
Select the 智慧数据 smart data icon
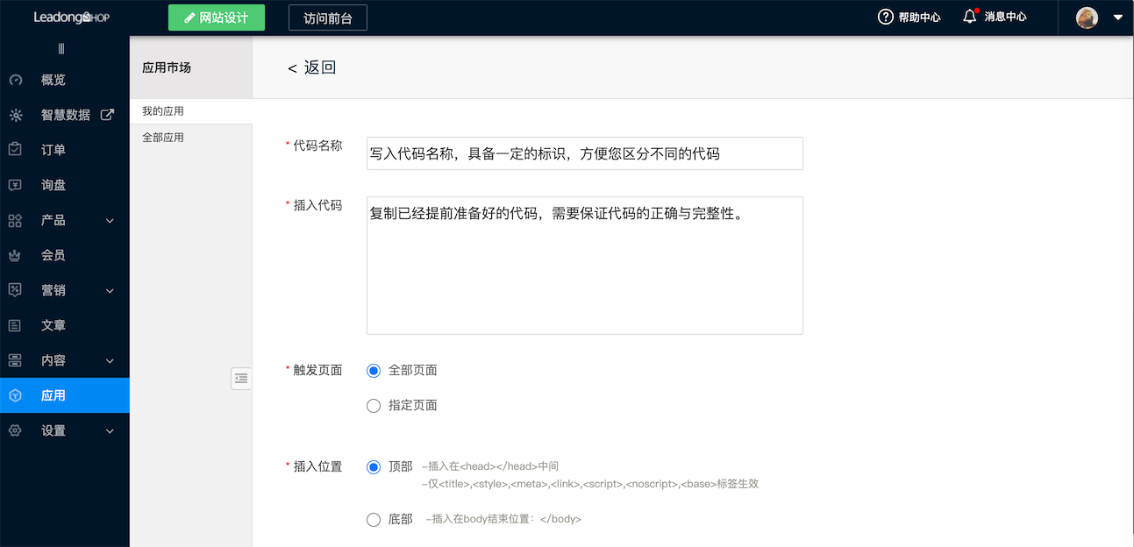(x=18, y=114)
